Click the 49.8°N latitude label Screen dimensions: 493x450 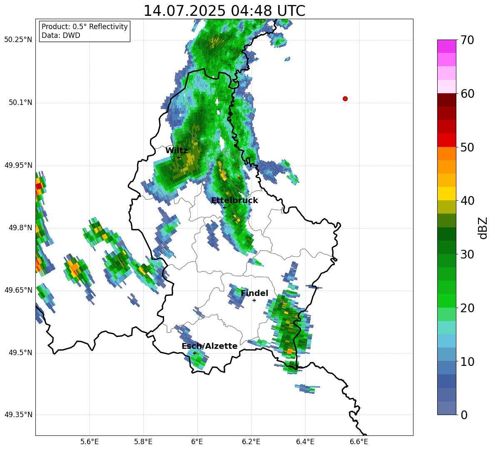pyautogui.click(x=21, y=228)
